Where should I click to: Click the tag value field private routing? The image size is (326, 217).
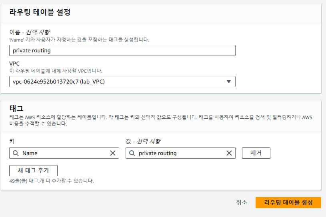[x=180, y=153]
